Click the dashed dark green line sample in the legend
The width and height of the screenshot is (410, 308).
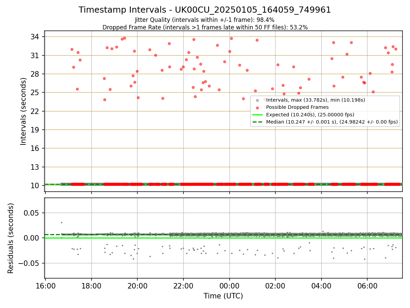(x=258, y=122)
